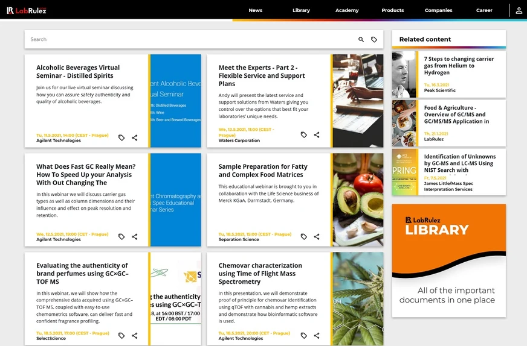Open the Products menu

(x=393, y=10)
